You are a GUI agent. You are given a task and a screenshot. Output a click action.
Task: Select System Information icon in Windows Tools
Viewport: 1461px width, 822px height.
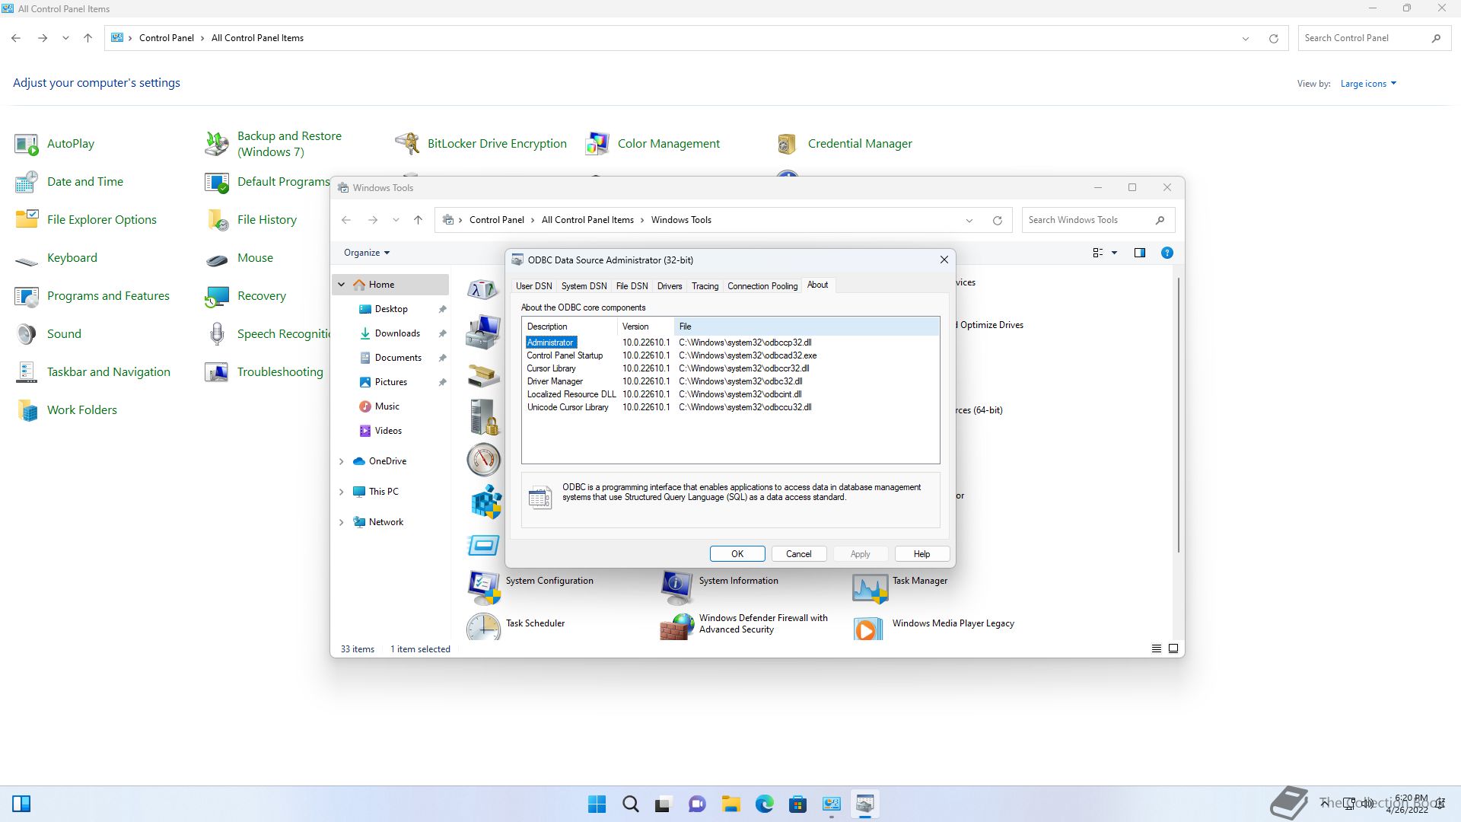[676, 587]
